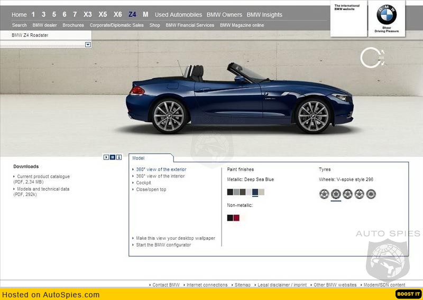Open 360° view of the interior

(160, 176)
